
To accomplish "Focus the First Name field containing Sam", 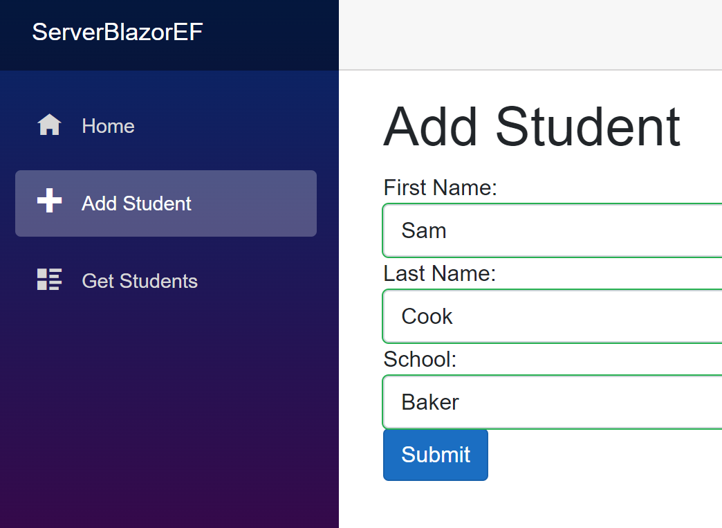I will click(x=552, y=230).
